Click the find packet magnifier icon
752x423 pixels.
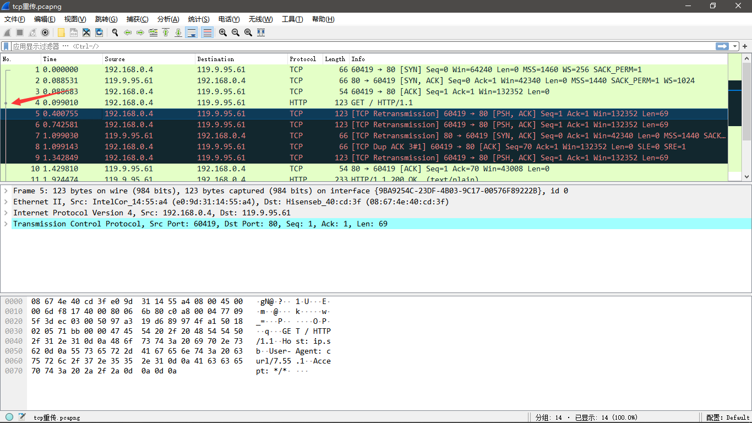[x=115, y=32]
